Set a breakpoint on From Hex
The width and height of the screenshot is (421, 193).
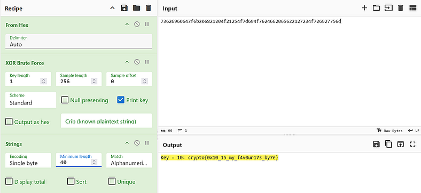[x=147, y=25]
